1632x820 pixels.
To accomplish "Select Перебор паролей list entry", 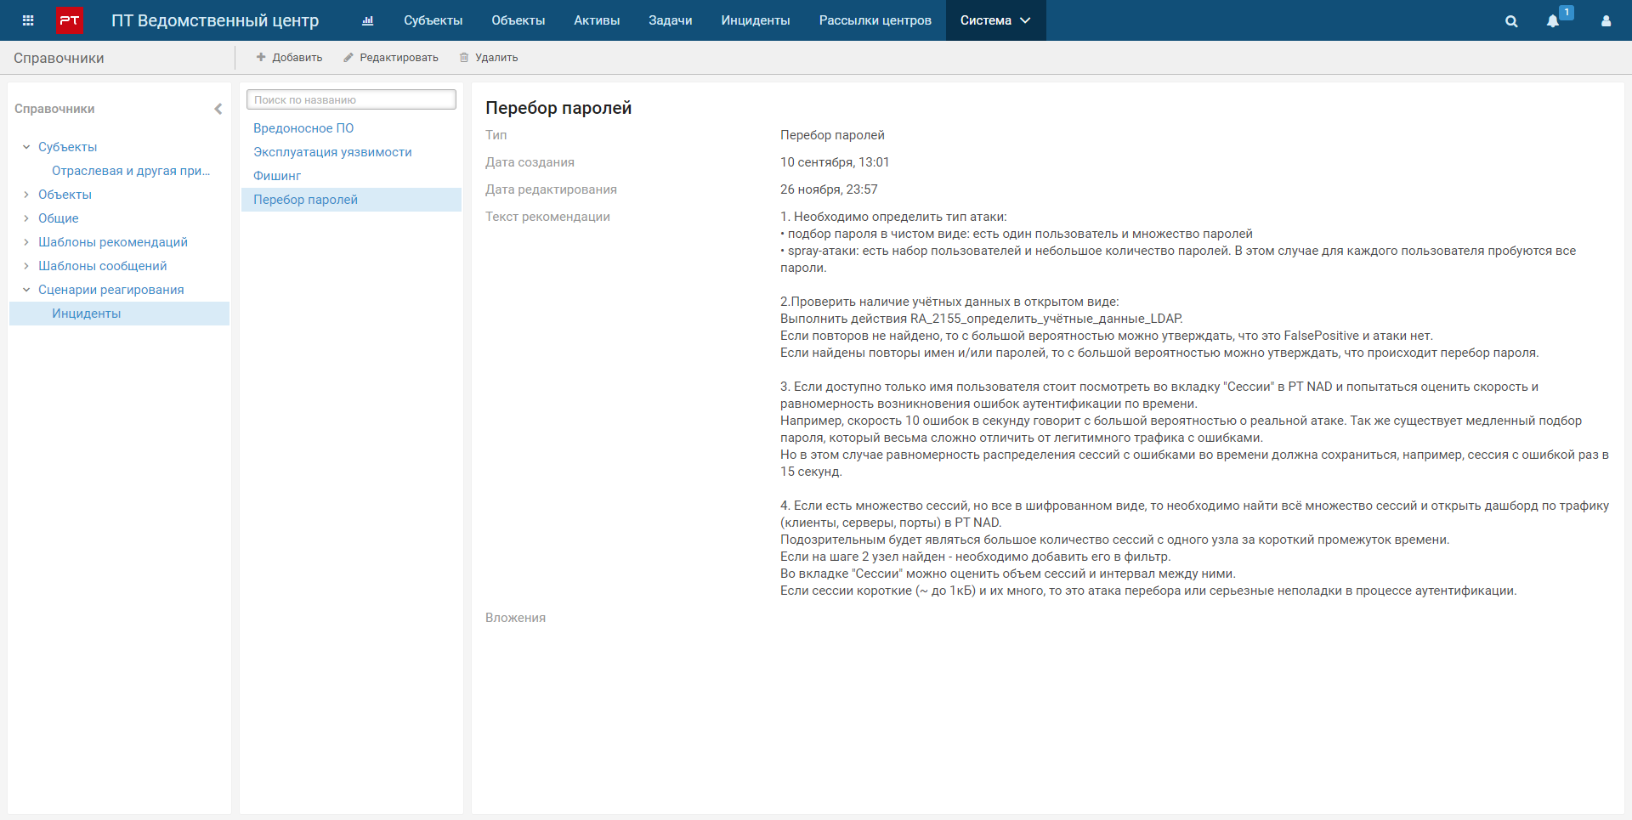I will [x=351, y=200].
